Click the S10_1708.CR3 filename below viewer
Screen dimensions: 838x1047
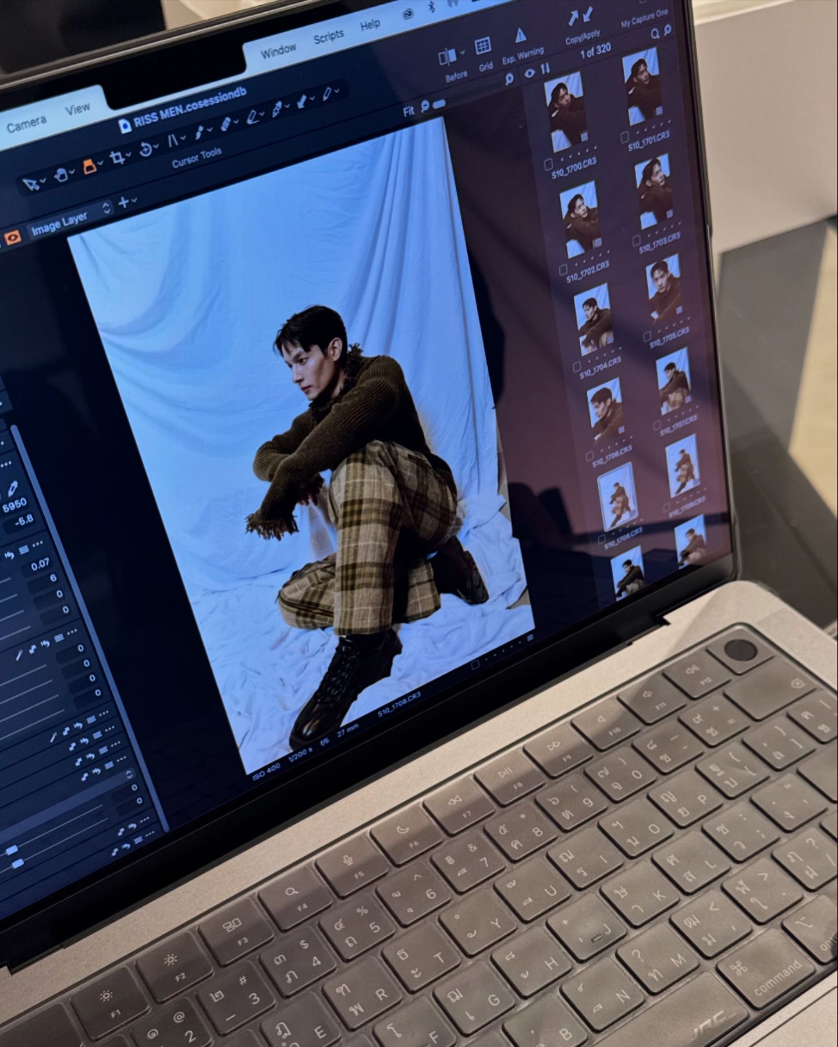[399, 704]
